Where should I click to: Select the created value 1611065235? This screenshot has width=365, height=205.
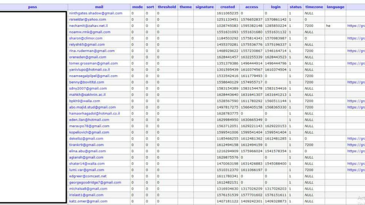coord(228,13)
